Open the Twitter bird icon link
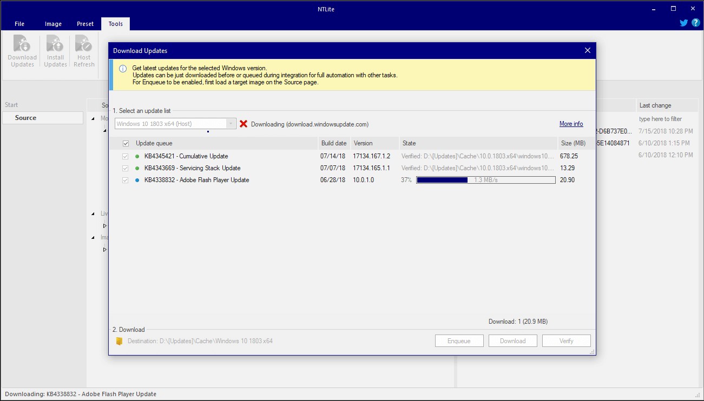The width and height of the screenshot is (704, 401). (x=683, y=23)
